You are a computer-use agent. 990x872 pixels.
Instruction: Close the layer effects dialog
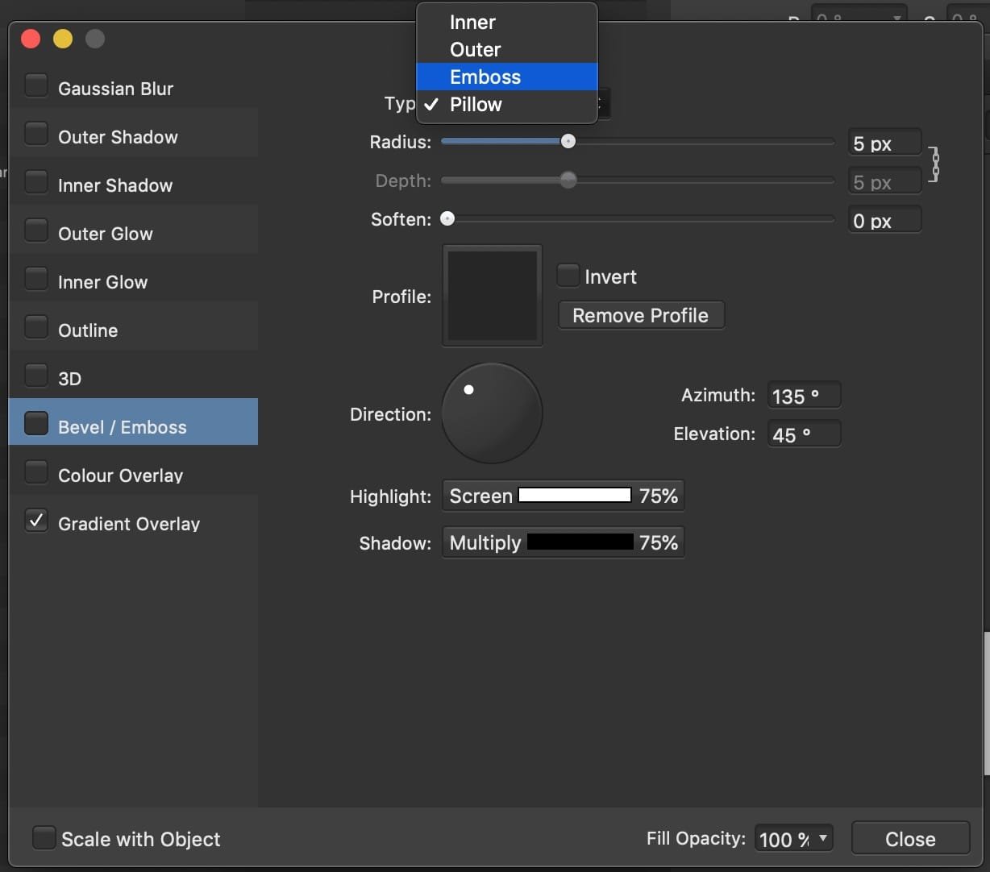click(910, 838)
